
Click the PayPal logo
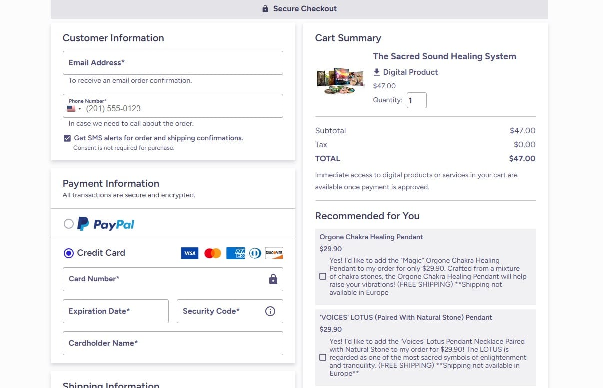(106, 224)
